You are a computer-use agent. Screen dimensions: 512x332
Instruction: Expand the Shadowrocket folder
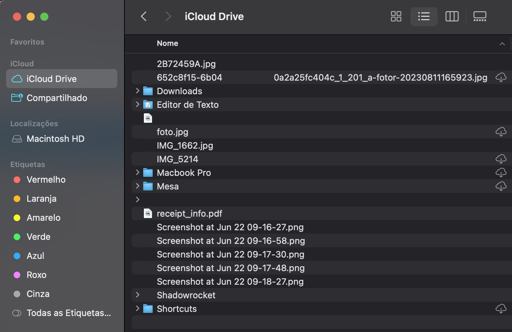pyautogui.click(x=138, y=295)
